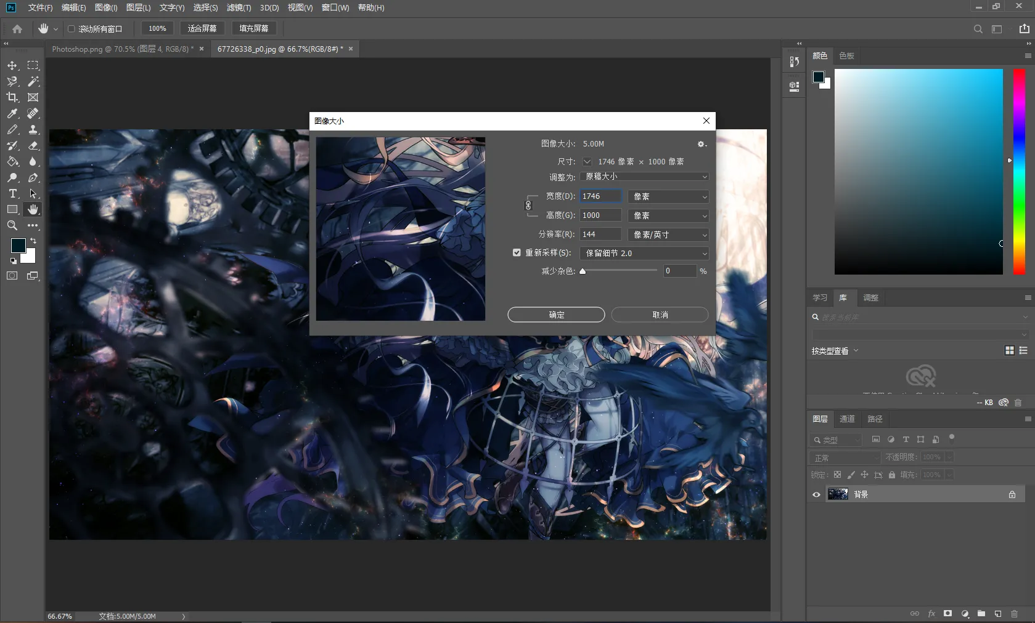Switch to the 通道 channels tab
Screen dimensions: 1035x623
pos(847,419)
